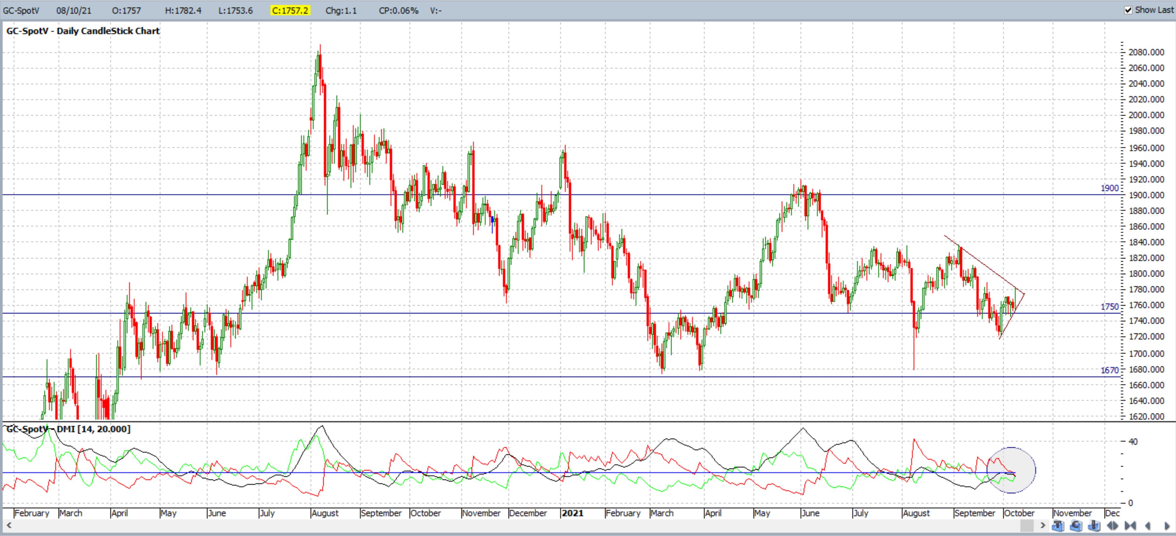Viewport: 1176px width, 536px height.
Task: Click the 1750 horizontal line label
Action: pyautogui.click(x=1109, y=307)
